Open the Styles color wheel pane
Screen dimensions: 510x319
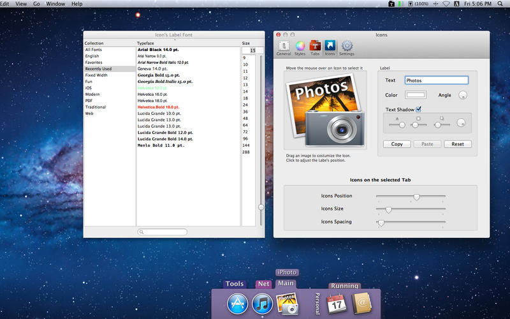(x=300, y=48)
